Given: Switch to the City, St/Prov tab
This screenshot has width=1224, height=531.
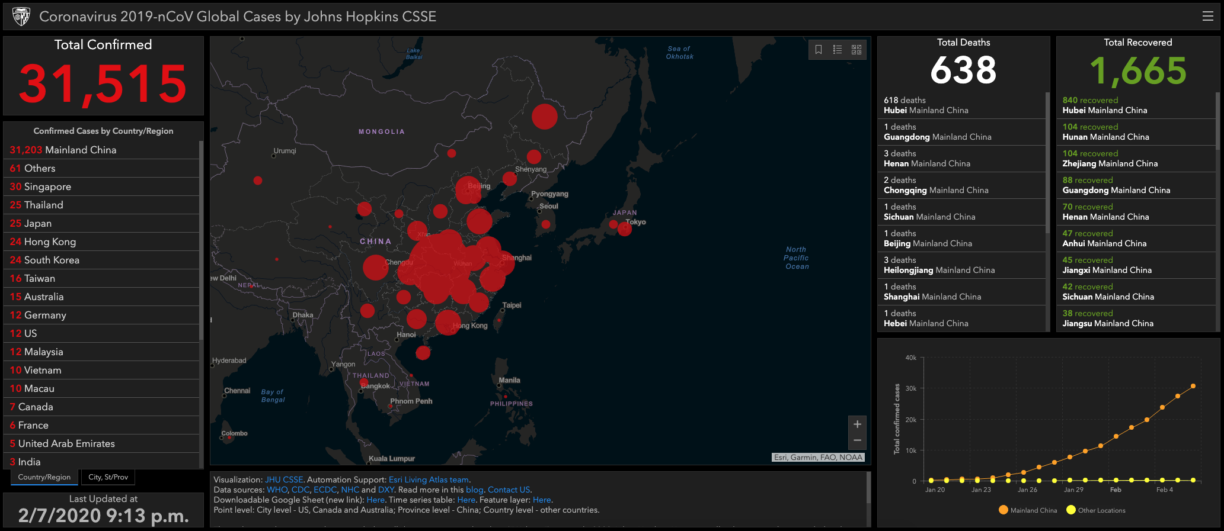Looking at the screenshot, I should 108,477.
